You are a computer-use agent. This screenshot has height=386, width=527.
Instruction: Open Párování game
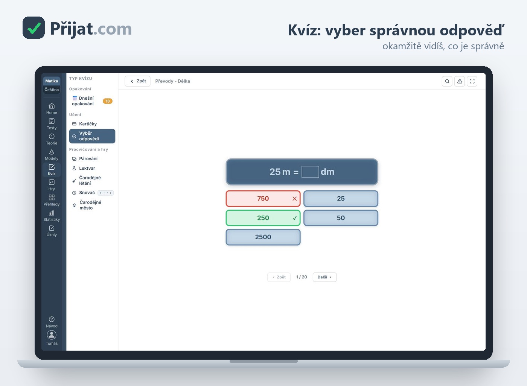point(92,159)
